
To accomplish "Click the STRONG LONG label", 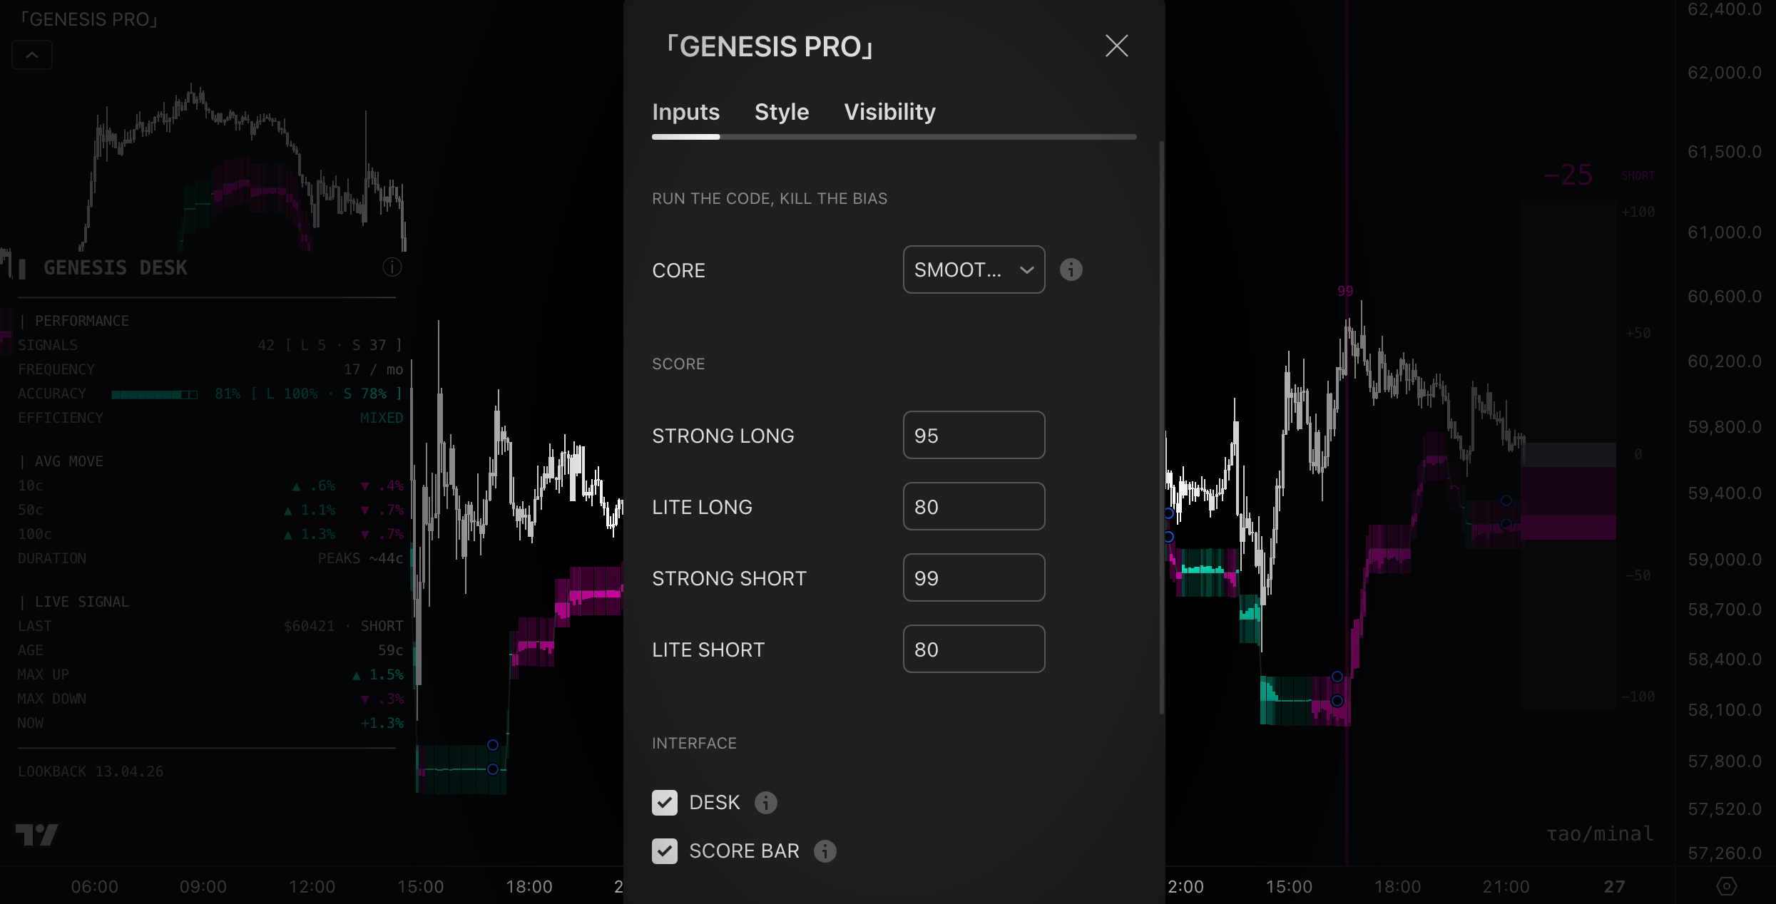I will click(x=723, y=436).
